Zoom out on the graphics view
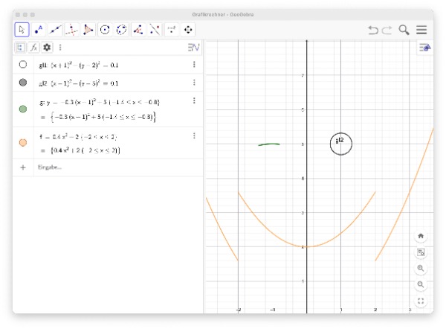 [x=421, y=284]
